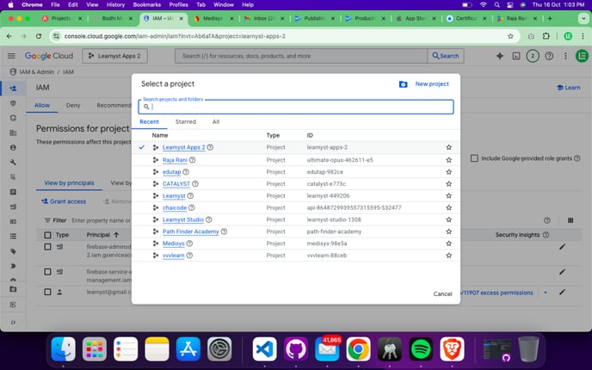The width and height of the screenshot is (592, 370).
Task: Open Spotify from the dock
Action: click(x=421, y=348)
